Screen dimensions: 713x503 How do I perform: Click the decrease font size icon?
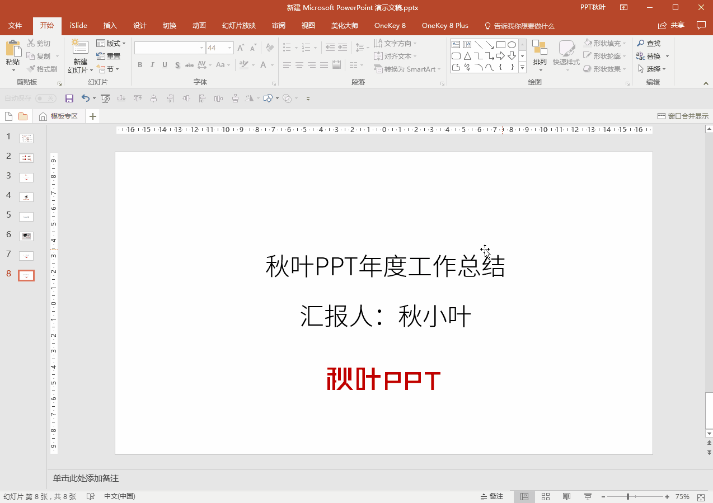tap(253, 48)
